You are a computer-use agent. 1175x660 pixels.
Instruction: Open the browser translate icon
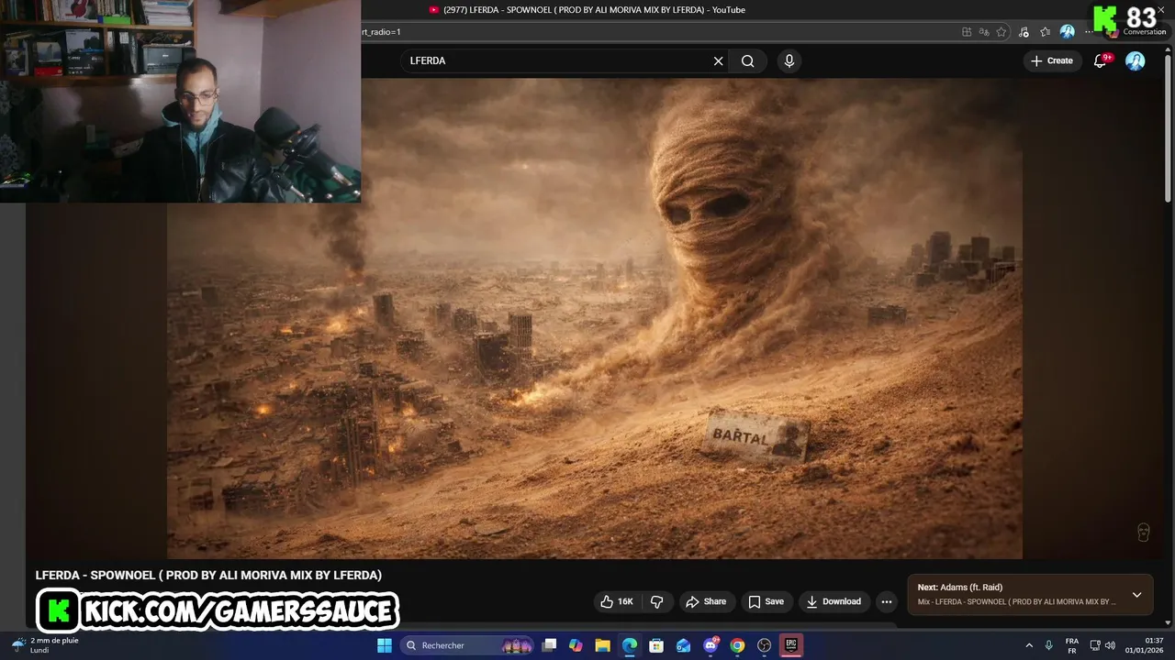[984, 32]
